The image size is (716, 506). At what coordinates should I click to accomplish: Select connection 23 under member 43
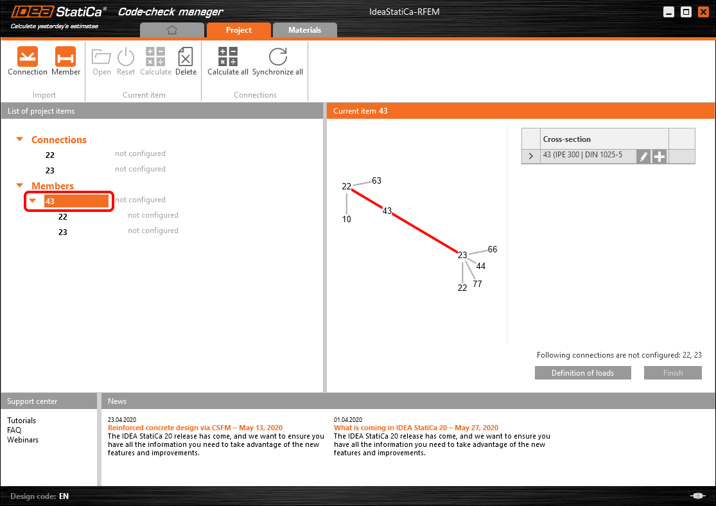click(62, 232)
